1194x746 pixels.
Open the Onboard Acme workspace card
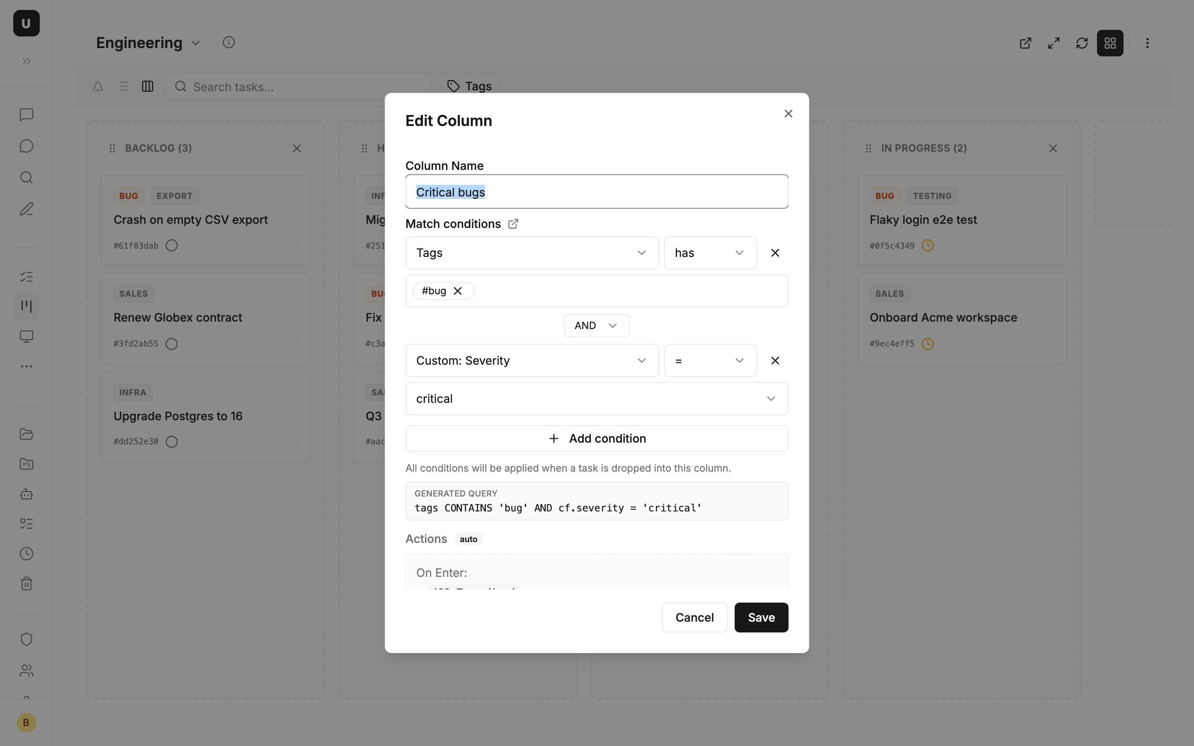(x=961, y=318)
